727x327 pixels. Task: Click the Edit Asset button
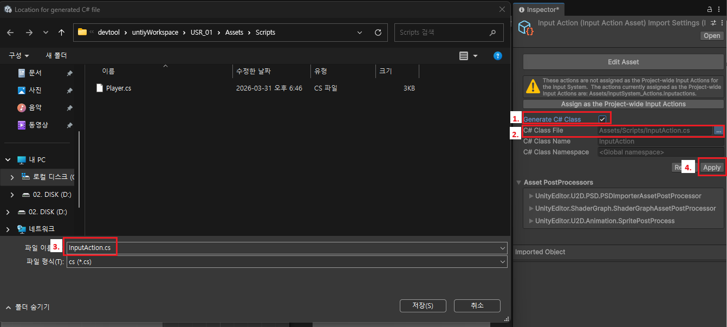click(x=623, y=62)
